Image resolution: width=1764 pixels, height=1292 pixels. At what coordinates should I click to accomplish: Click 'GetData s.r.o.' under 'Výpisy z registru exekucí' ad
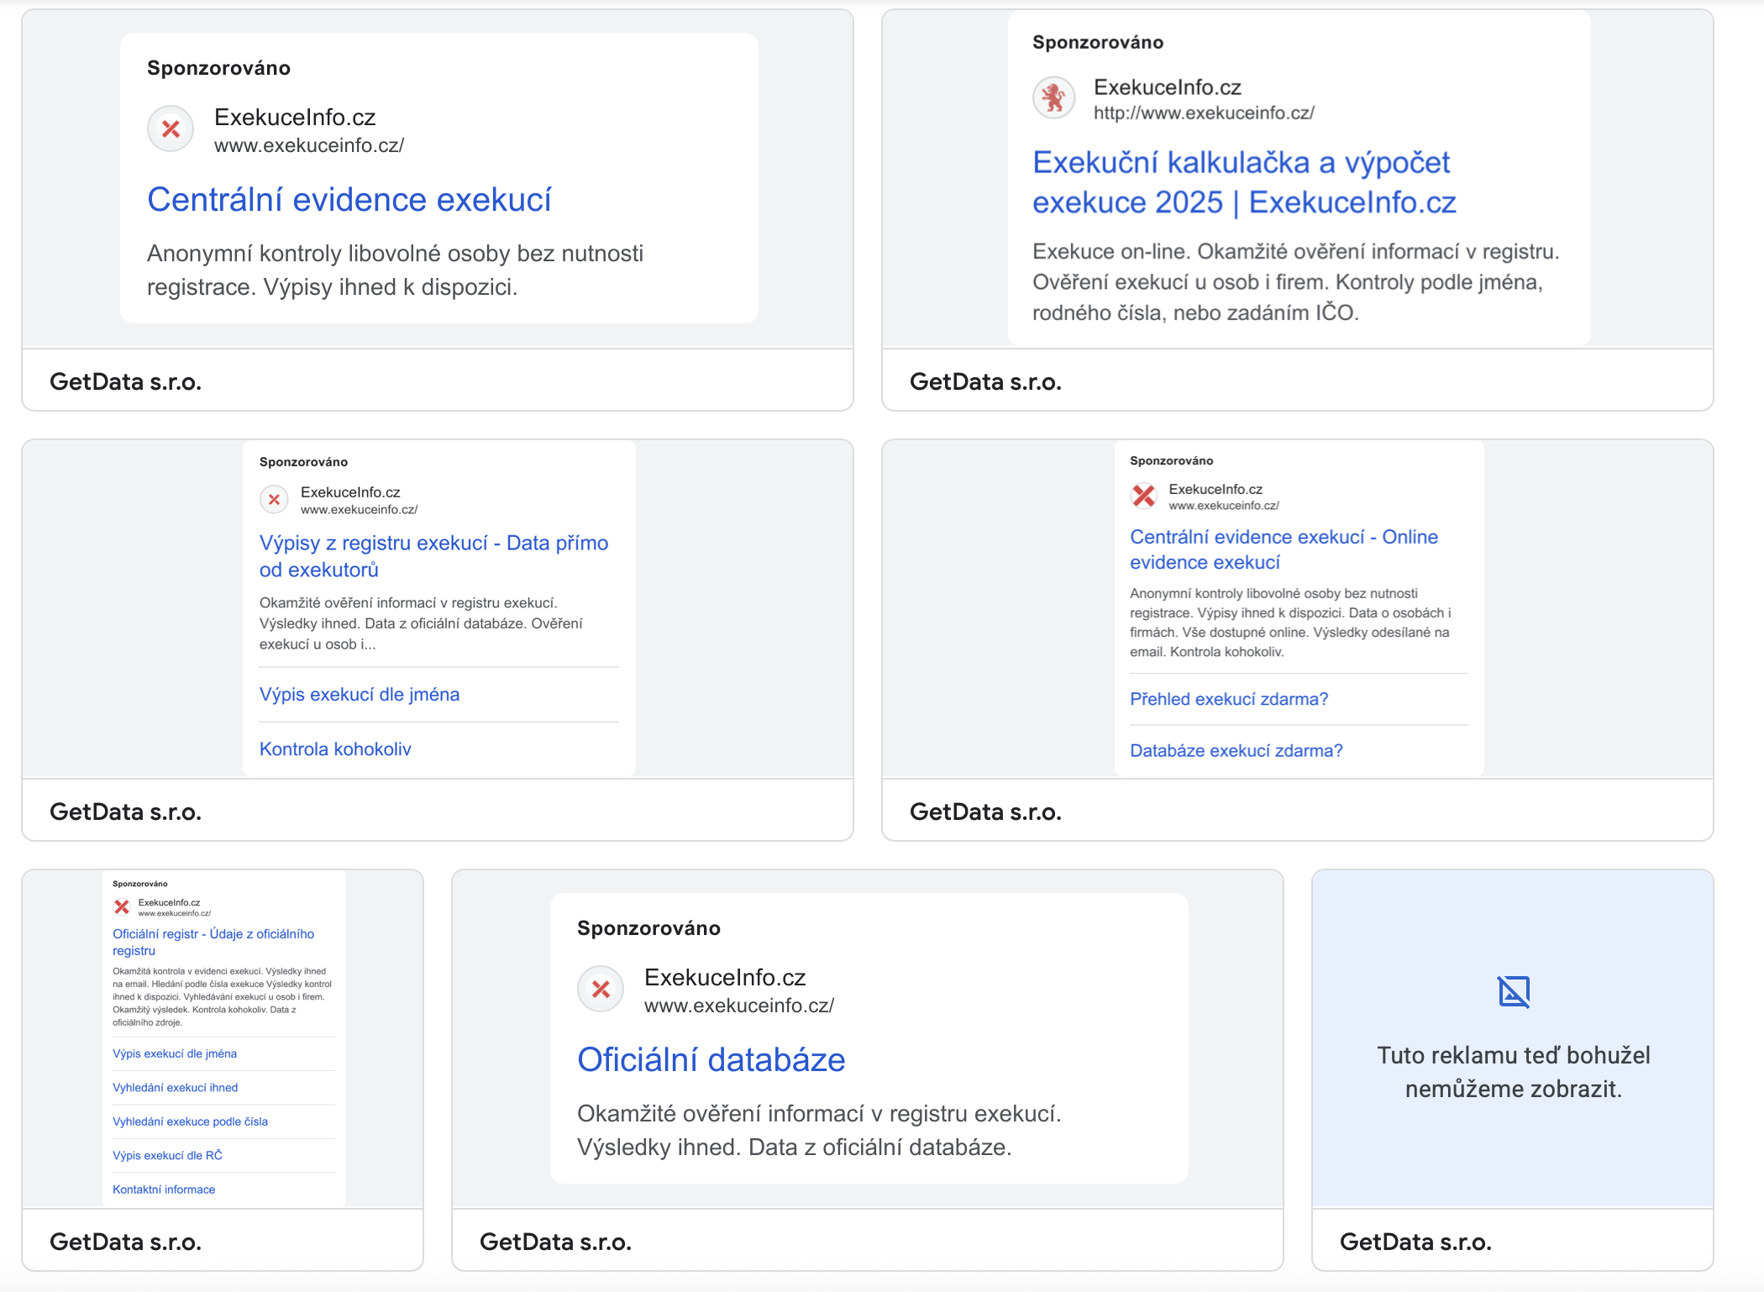(125, 811)
